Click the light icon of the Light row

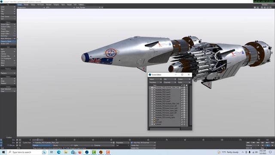[154, 120]
